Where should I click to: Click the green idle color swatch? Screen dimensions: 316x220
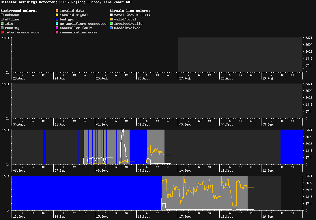pos(2,24)
